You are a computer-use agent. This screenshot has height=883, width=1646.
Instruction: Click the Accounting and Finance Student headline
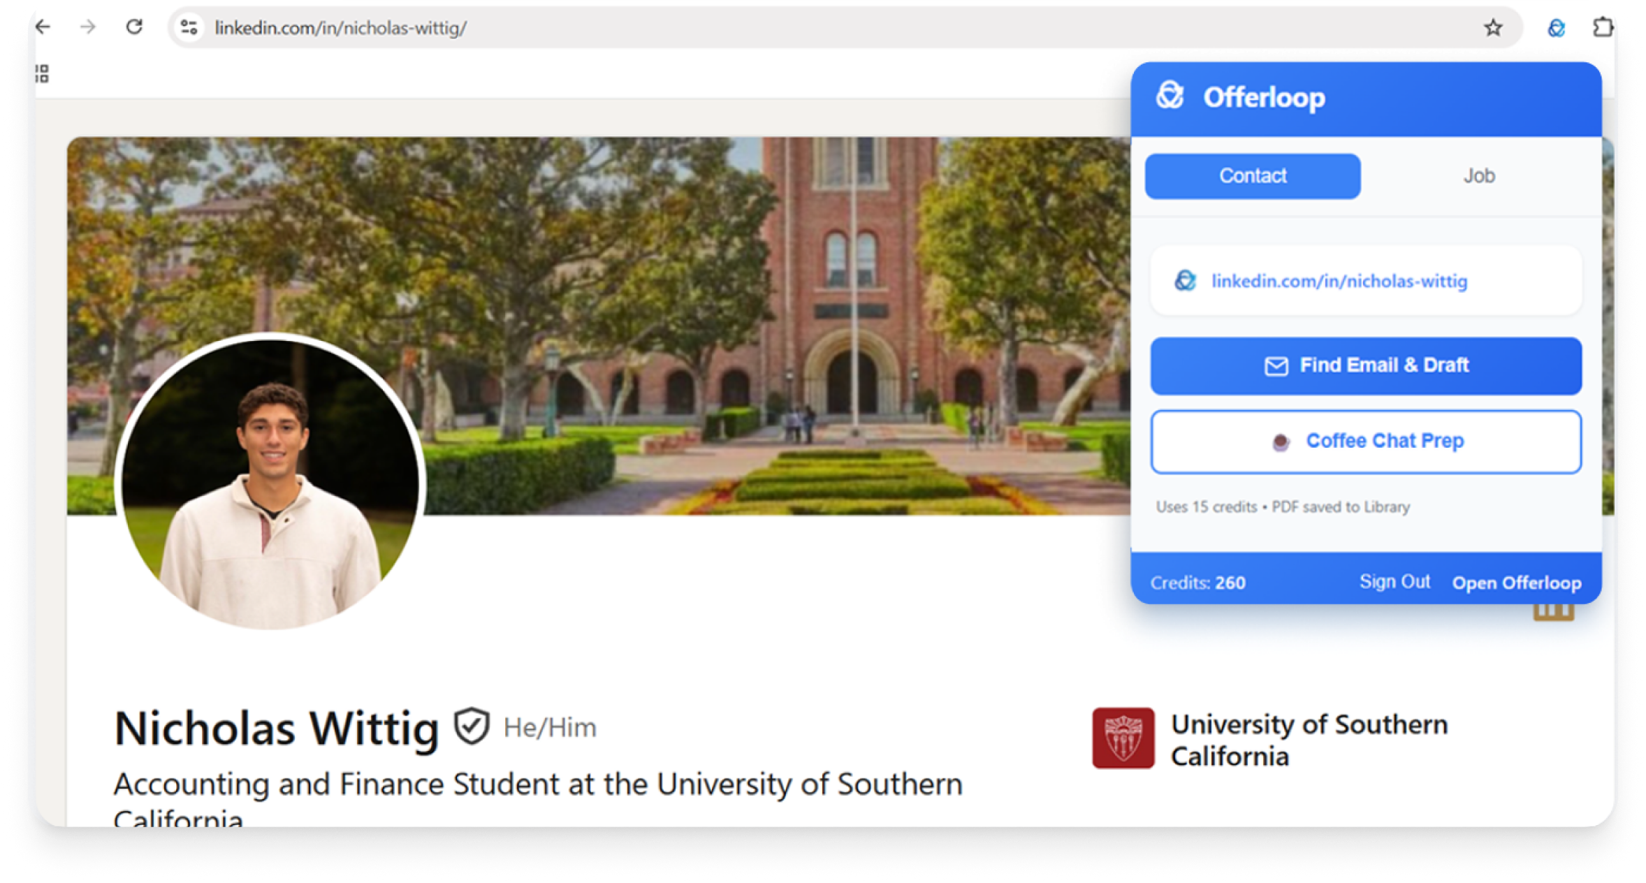[538, 798]
